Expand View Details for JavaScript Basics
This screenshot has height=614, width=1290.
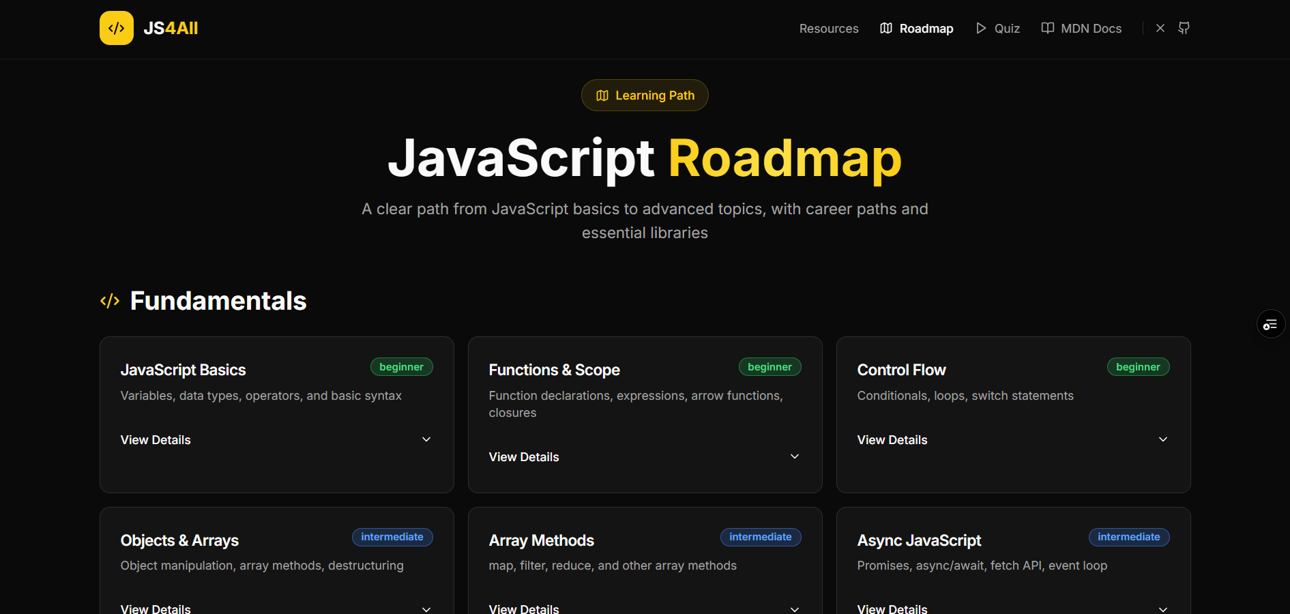(x=276, y=440)
